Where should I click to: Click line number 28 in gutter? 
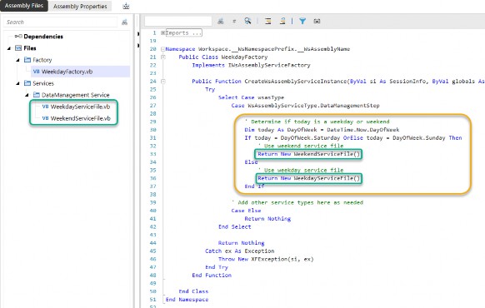coord(152,114)
